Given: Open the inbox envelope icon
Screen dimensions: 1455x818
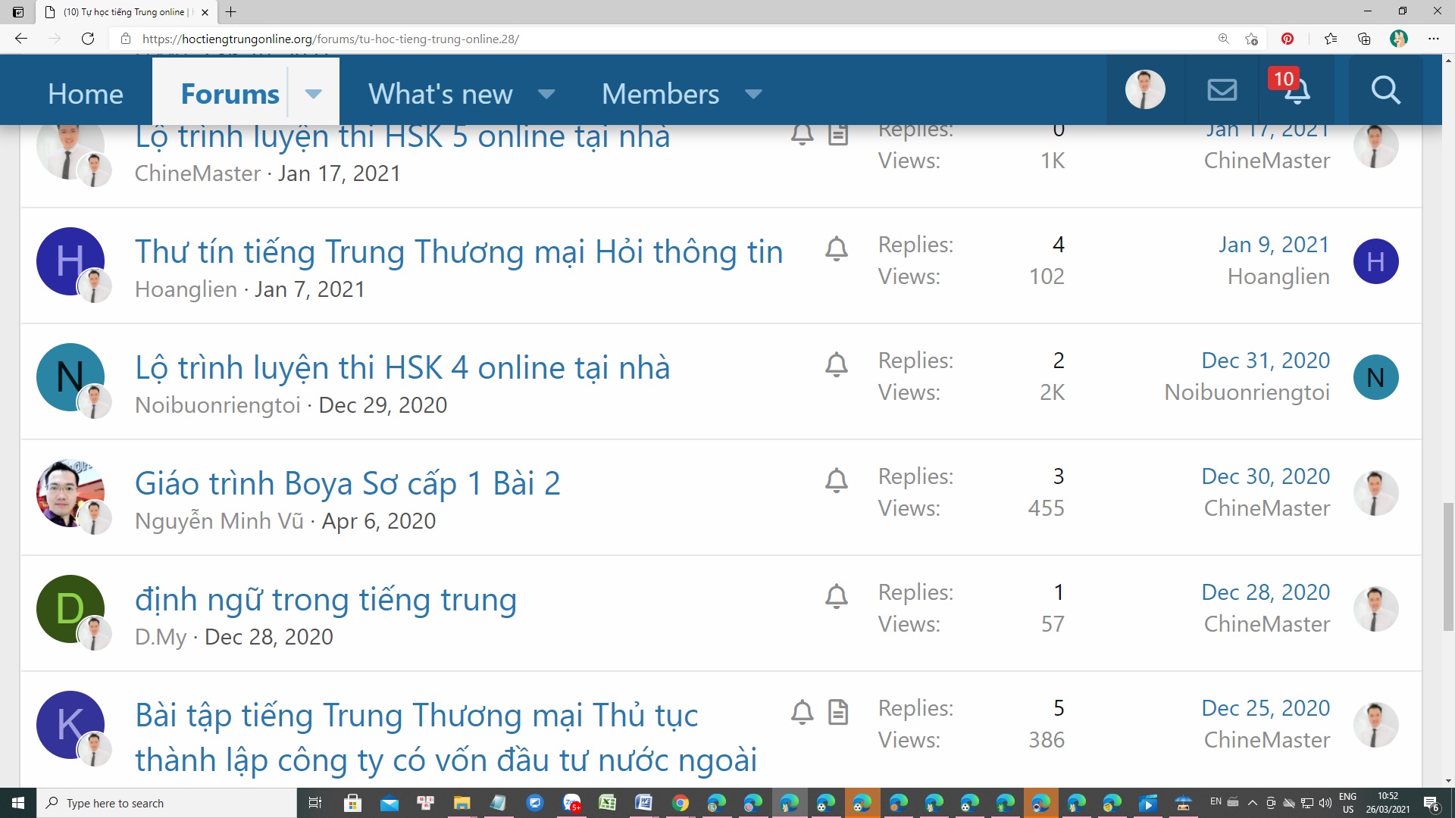Looking at the screenshot, I should [1222, 90].
